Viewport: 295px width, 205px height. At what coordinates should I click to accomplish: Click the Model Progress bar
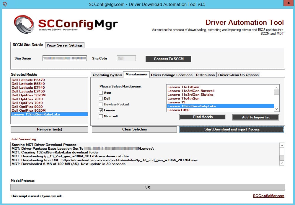click(x=148, y=187)
